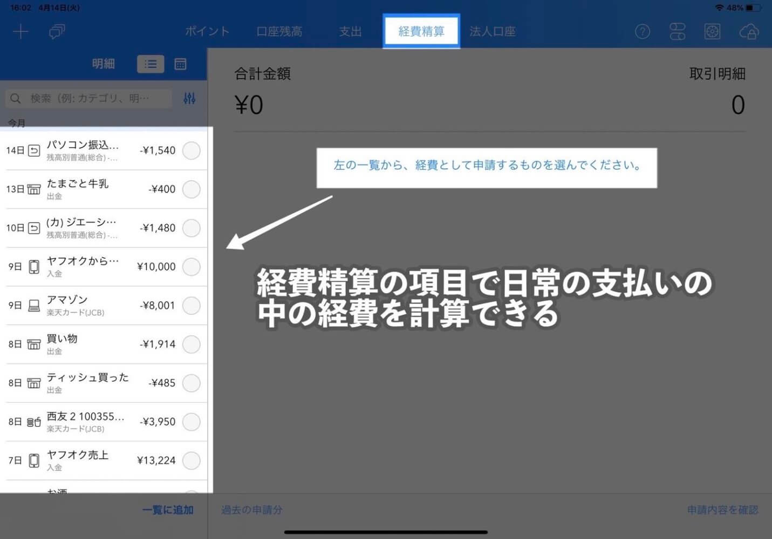Image resolution: width=772 pixels, height=539 pixels.
Task: Click the 今月 section header
Action: 17,123
